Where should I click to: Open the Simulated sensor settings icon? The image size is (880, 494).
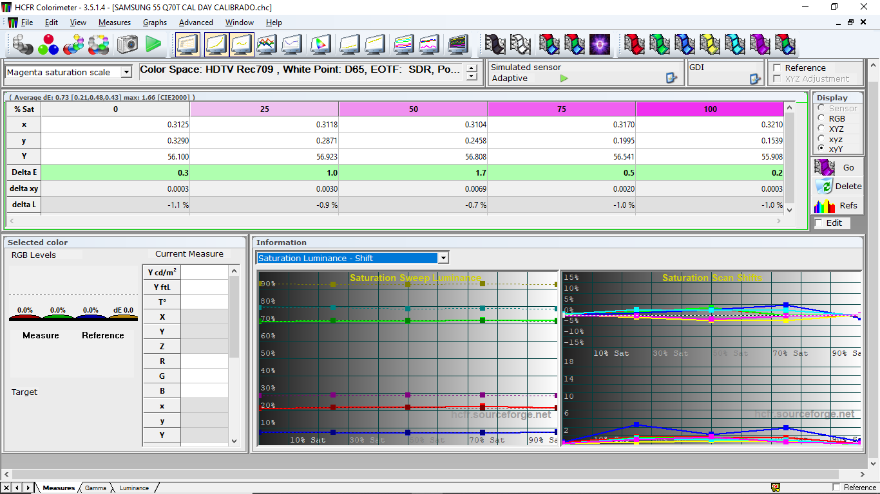tap(671, 78)
